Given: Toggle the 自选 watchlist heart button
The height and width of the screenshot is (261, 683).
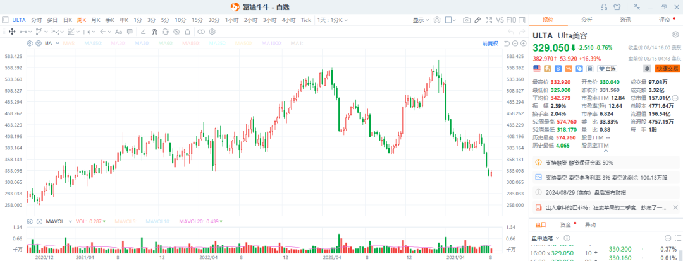Looking at the screenshot, I should click(x=607, y=69).
